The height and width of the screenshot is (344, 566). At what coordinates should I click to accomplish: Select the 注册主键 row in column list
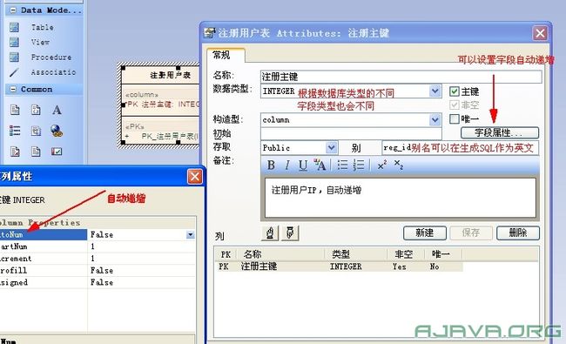pyautogui.click(x=339, y=266)
